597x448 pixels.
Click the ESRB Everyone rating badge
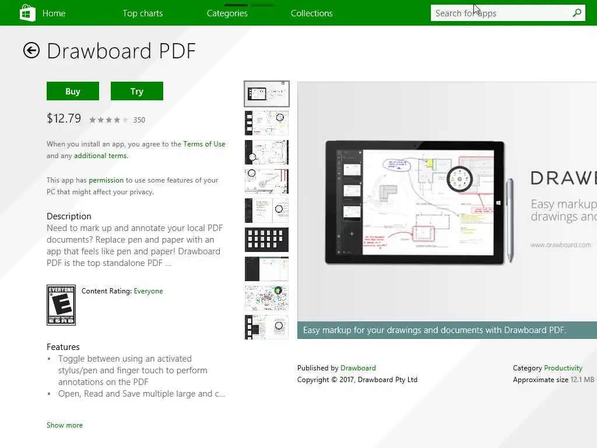point(61,304)
